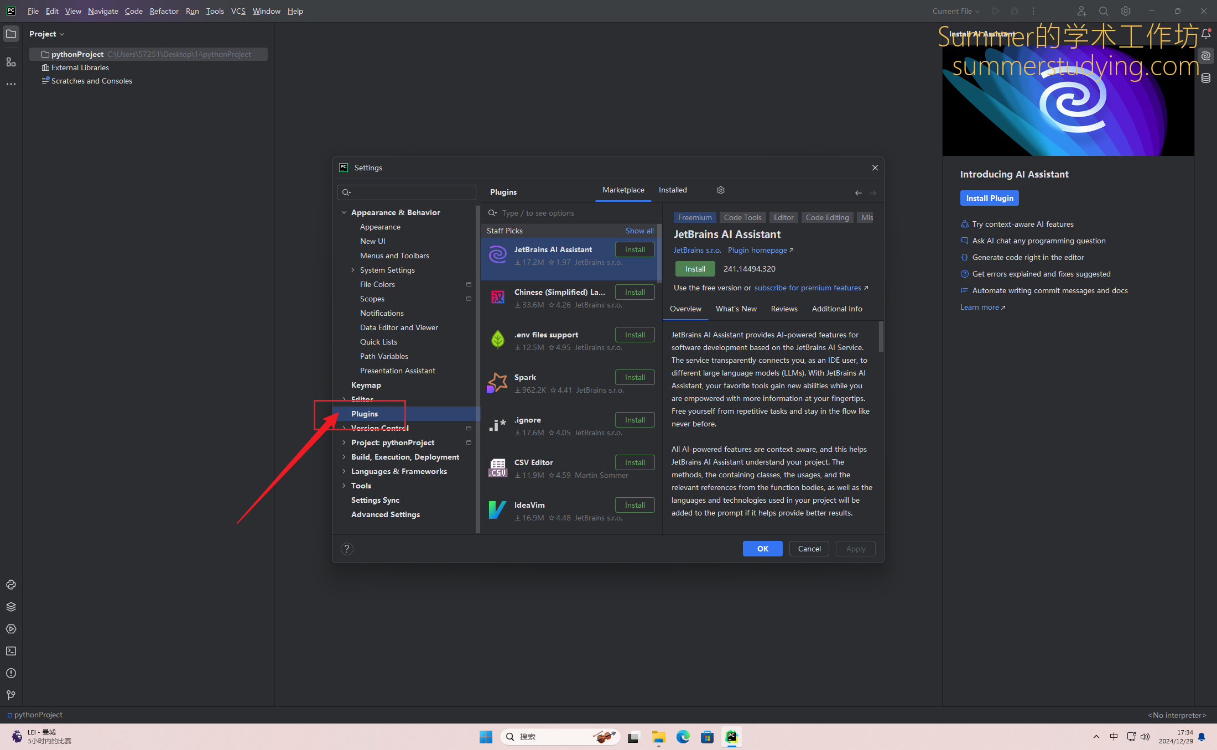Open Services tool window icon

[x=11, y=629]
